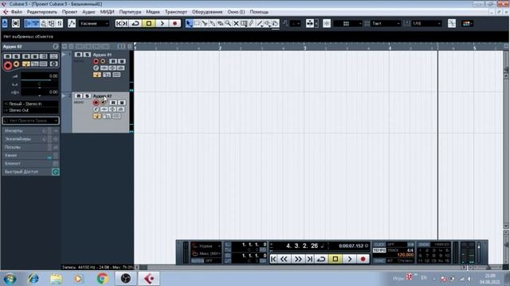This screenshot has height=286, width=510.
Task: Open the snap type grid dropdown
Action: pos(347,23)
